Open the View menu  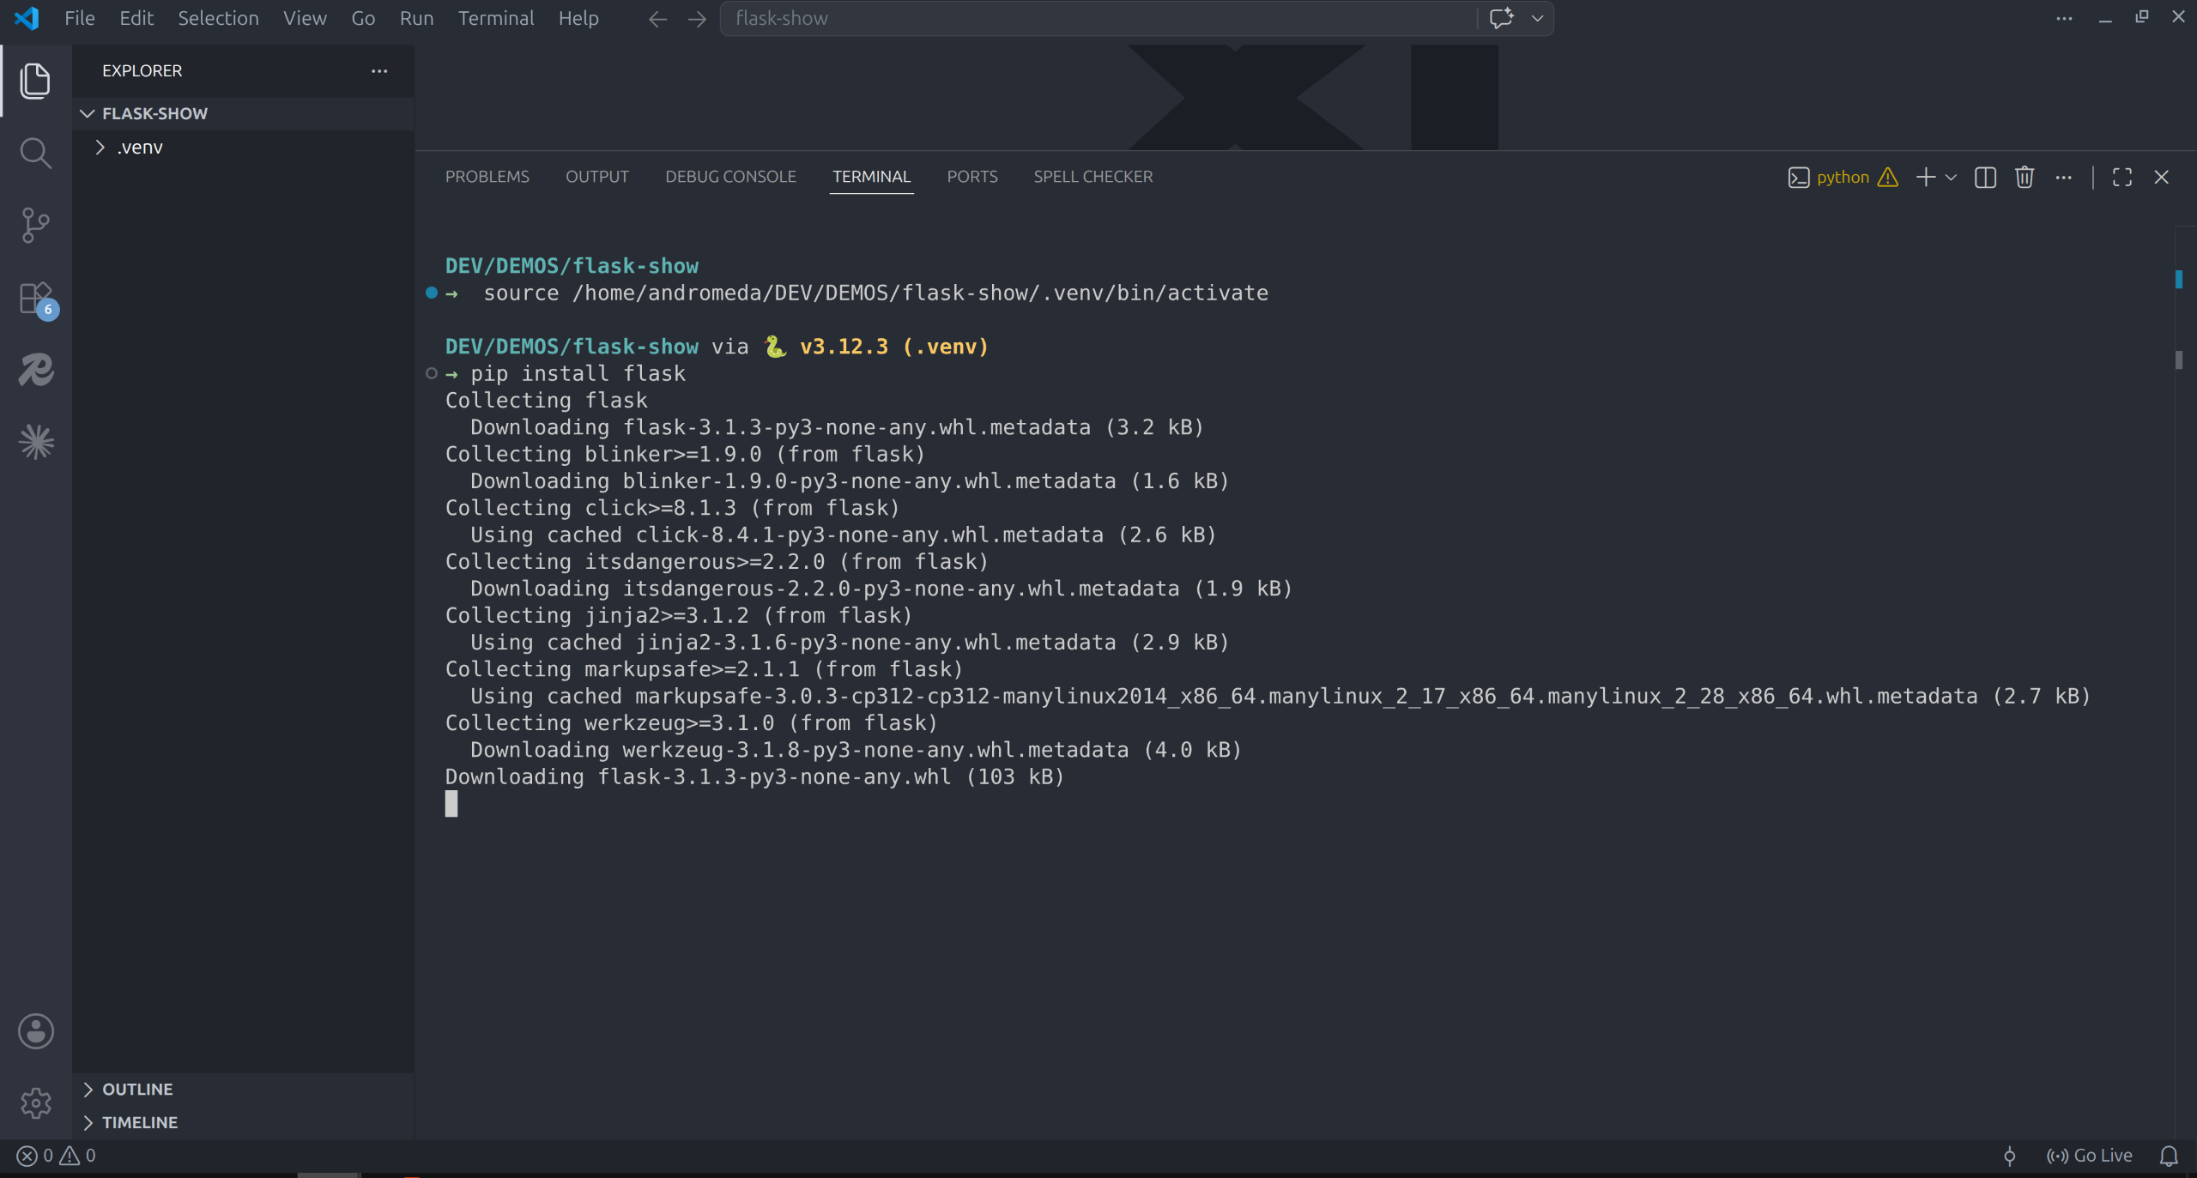[305, 18]
